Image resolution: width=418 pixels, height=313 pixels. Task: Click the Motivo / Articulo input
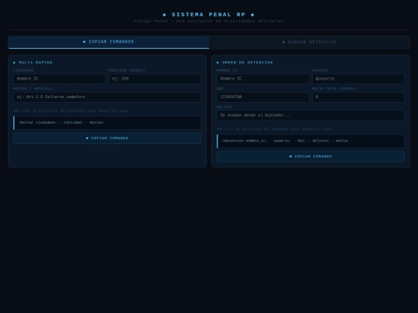(107, 97)
